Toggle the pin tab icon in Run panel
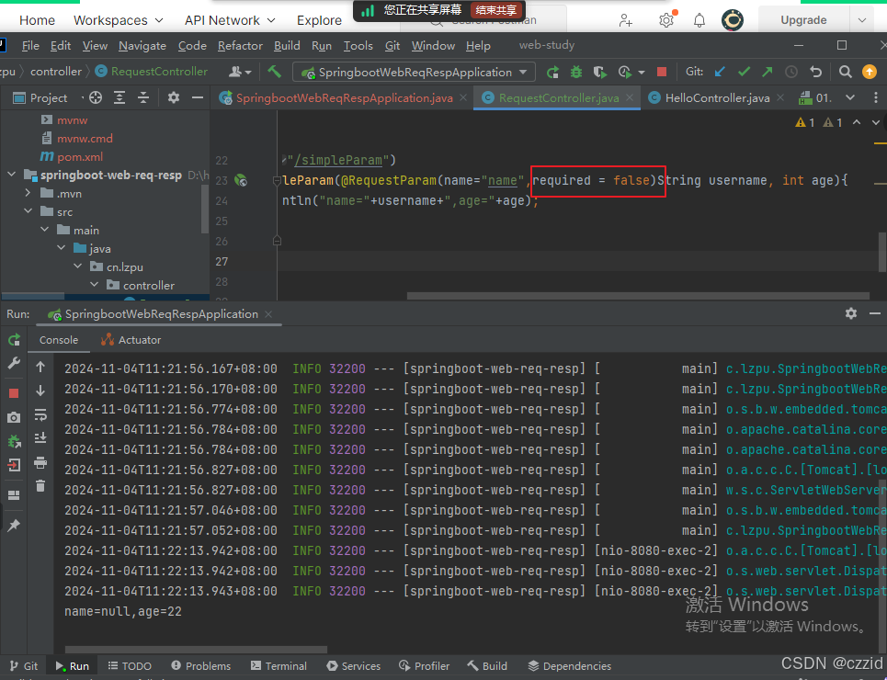Screen dimensions: 887x680 14,526
